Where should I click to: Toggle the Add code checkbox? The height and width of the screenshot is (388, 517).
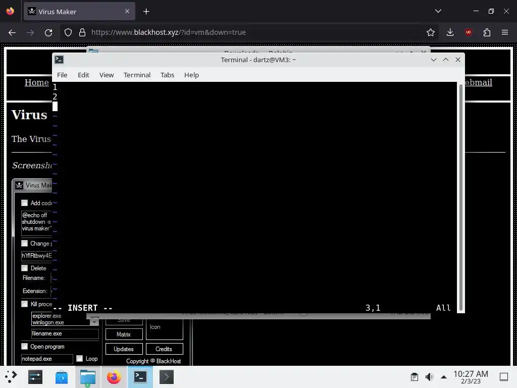coord(24,203)
